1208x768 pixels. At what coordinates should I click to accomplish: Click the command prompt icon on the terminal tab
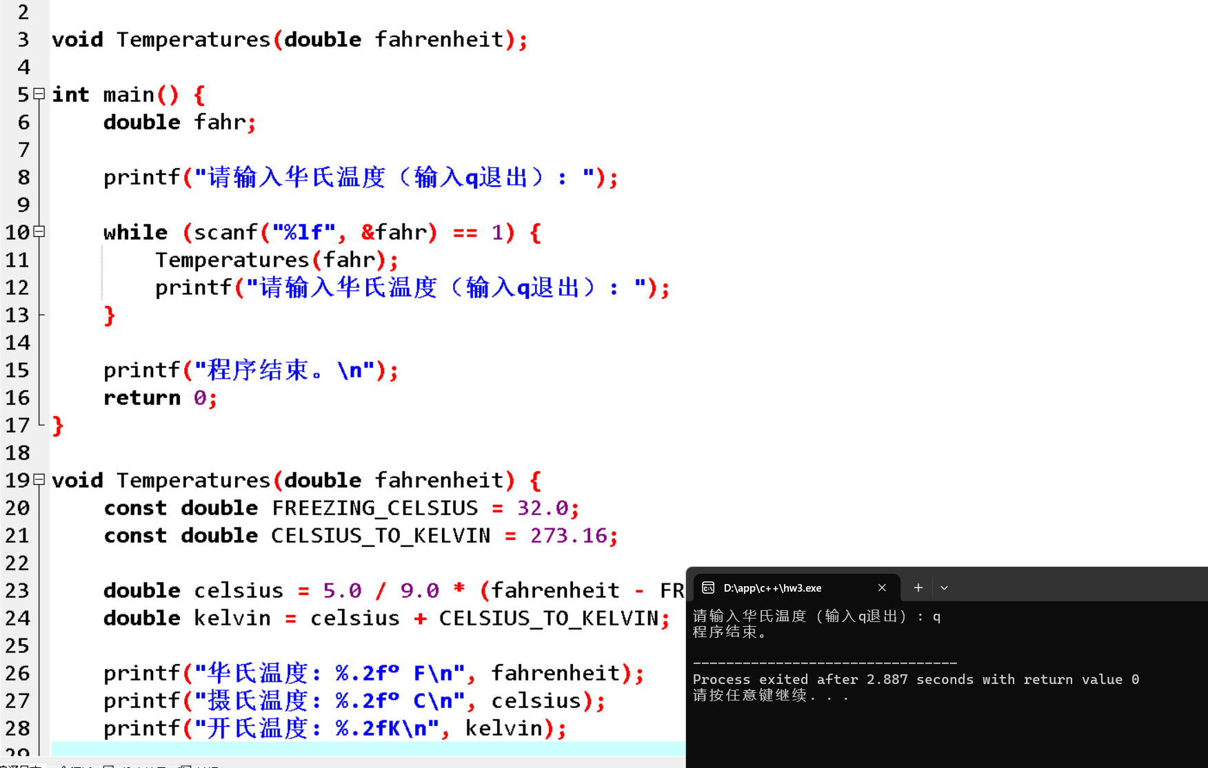click(x=709, y=588)
